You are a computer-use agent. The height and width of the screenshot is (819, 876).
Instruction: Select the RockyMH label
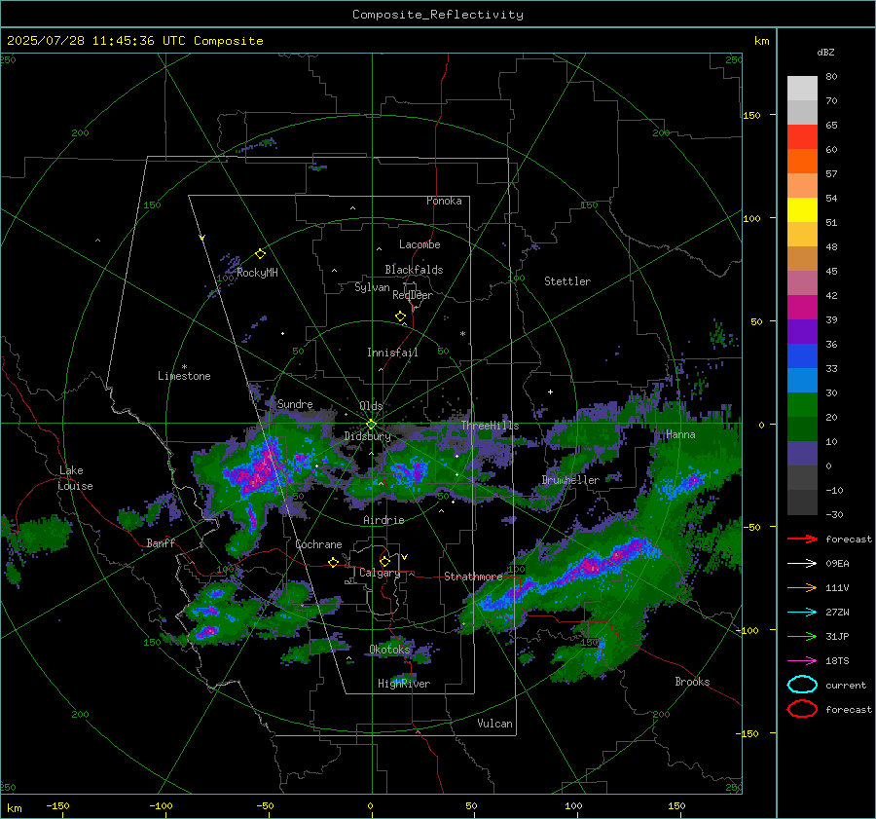[257, 273]
